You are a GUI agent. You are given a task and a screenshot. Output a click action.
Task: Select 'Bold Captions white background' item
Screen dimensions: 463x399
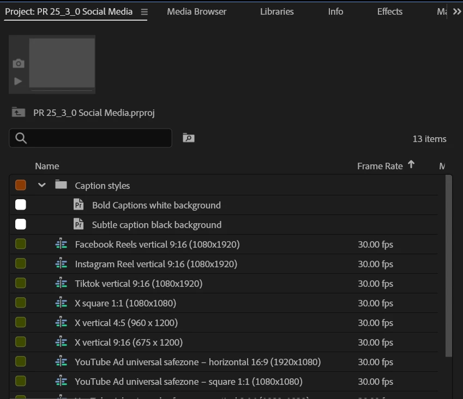[x=156, y=205]
